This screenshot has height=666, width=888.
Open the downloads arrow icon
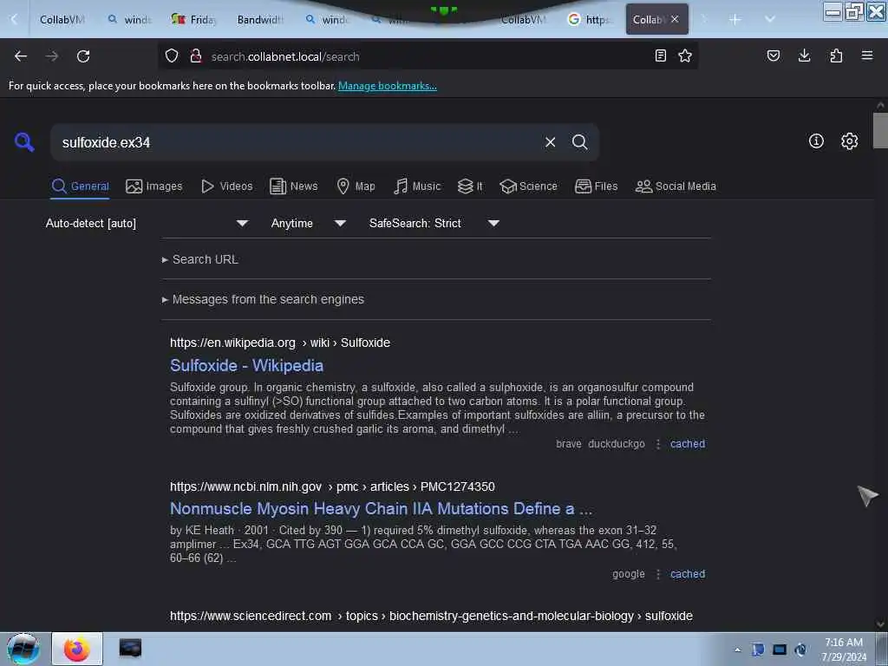(804, 55)
